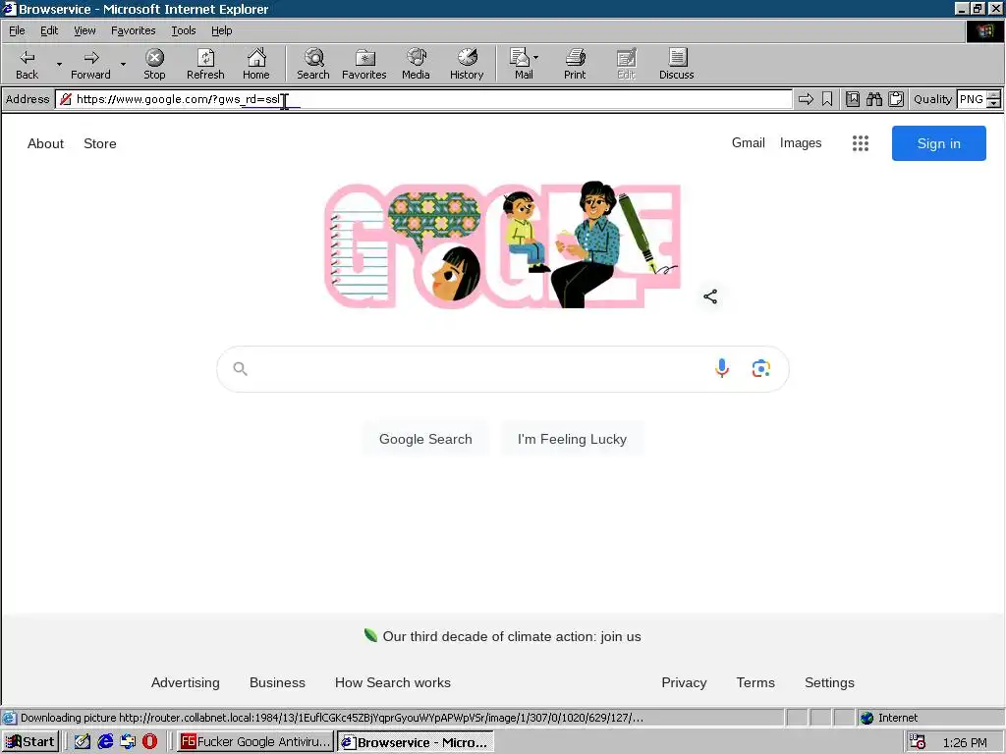Viewport: 1006px width, 754px height.
Task: Click the page icon in the Address field
Action: (66, 99)
